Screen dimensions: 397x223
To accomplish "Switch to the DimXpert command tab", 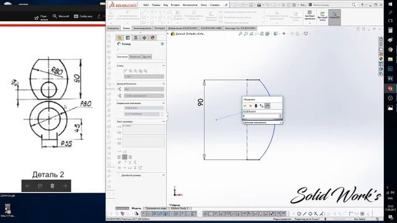I will 159,28.
